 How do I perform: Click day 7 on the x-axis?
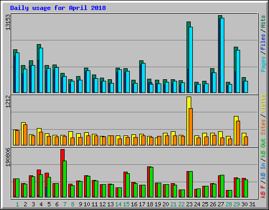[65, 204]
